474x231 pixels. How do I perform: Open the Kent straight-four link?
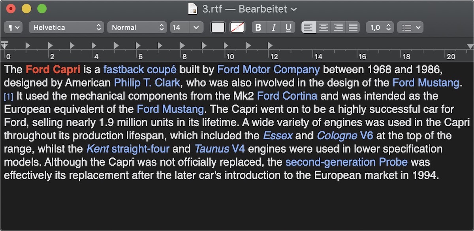coord(128,149)
